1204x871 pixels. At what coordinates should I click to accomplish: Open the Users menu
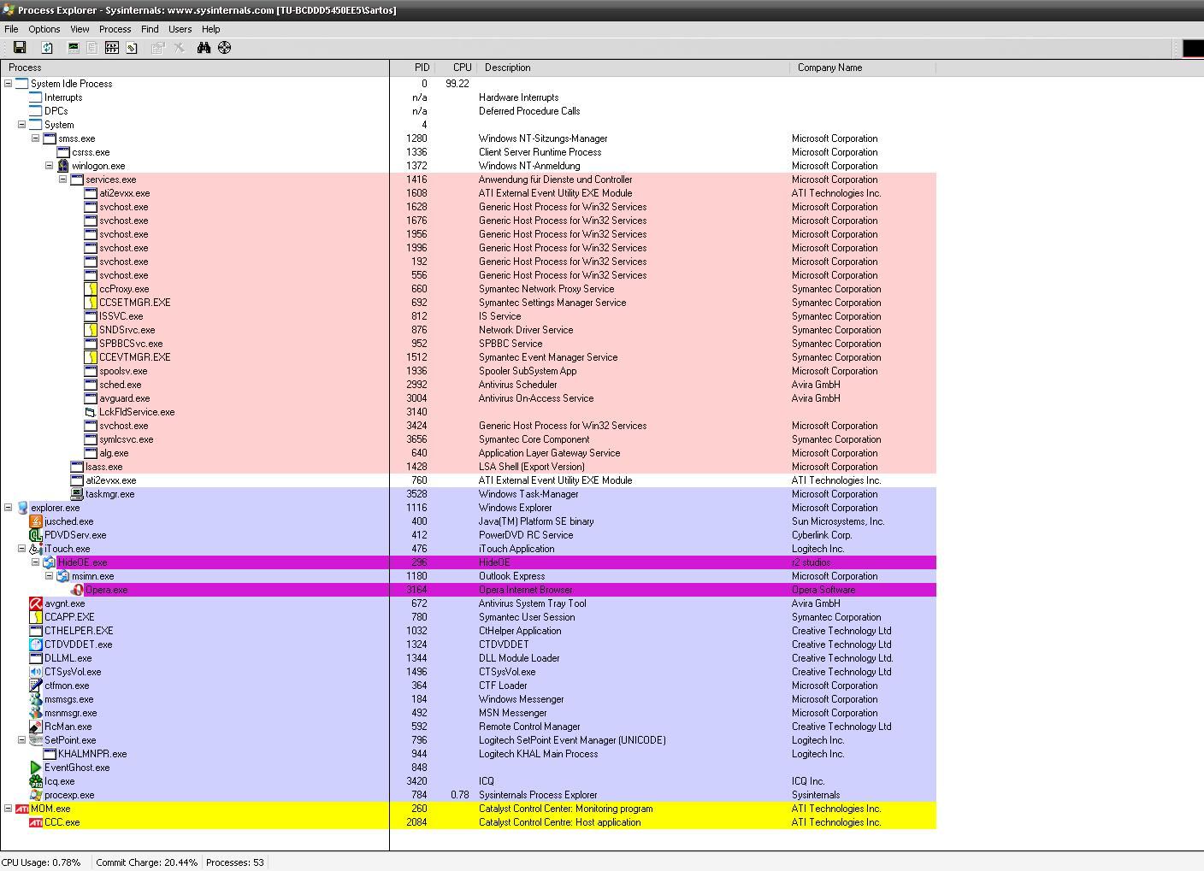[180, 29]
